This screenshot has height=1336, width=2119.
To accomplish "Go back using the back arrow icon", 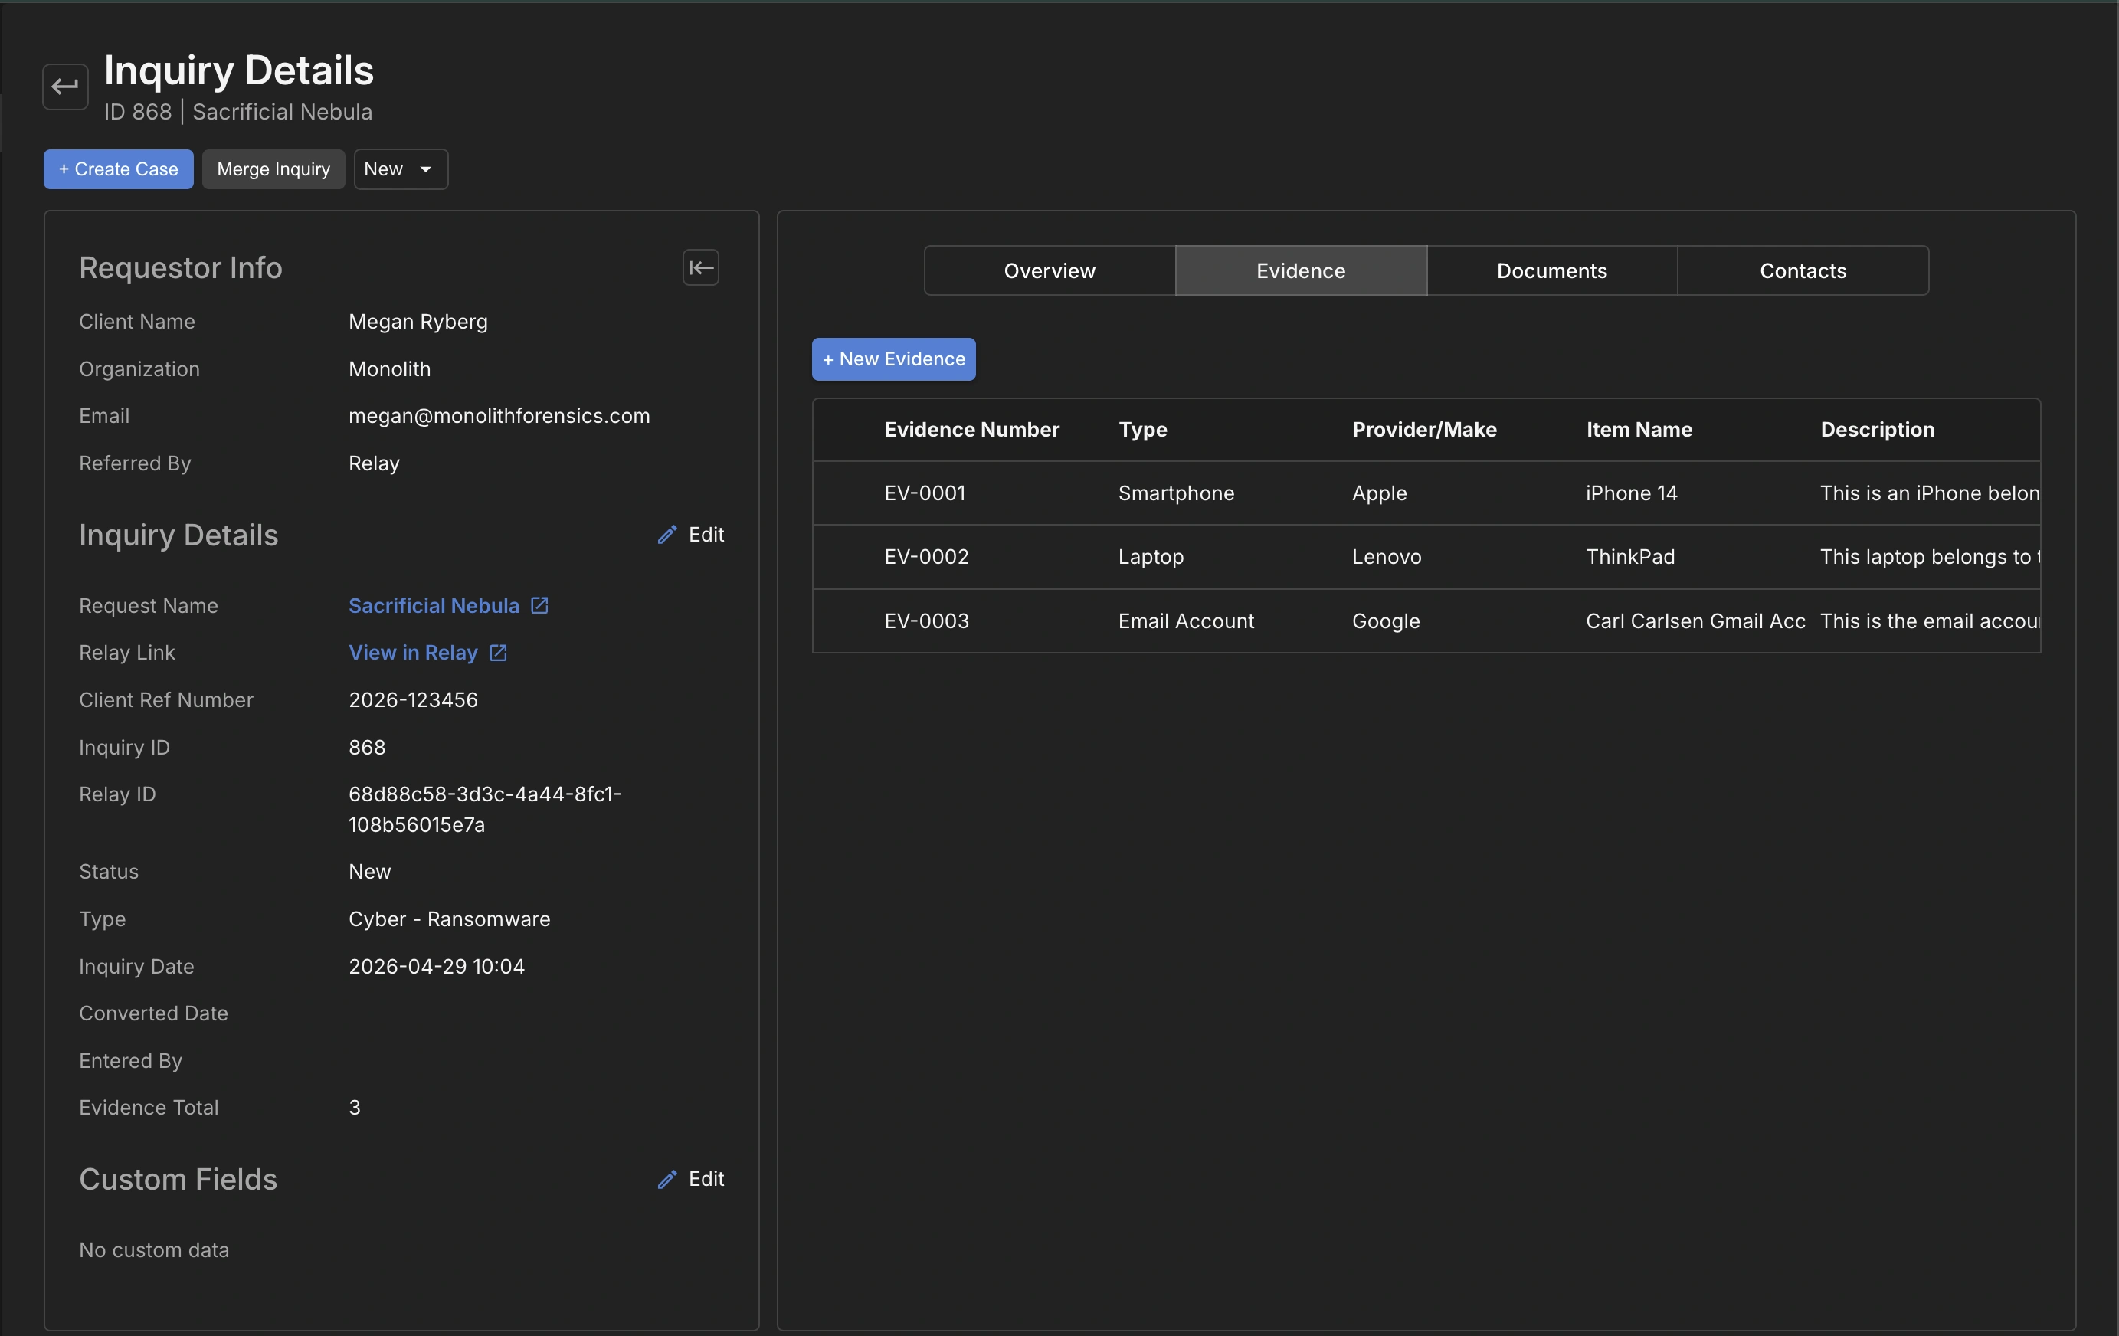I will click(x=65, y=87).
